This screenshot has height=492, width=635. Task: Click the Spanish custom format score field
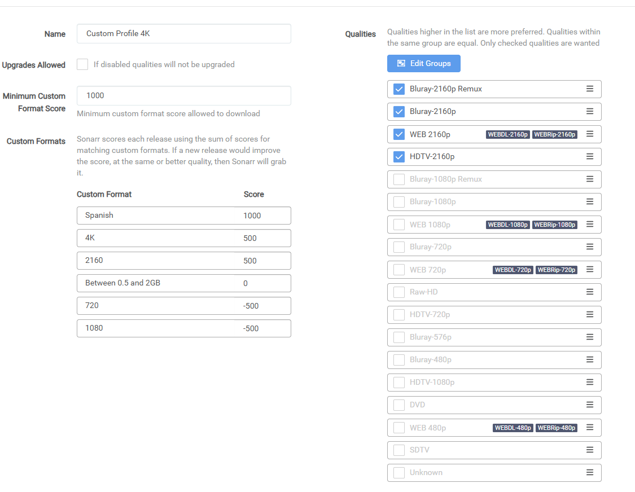[264, 216]
